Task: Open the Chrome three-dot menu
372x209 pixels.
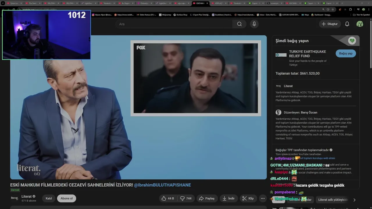Action: [368, 9]
